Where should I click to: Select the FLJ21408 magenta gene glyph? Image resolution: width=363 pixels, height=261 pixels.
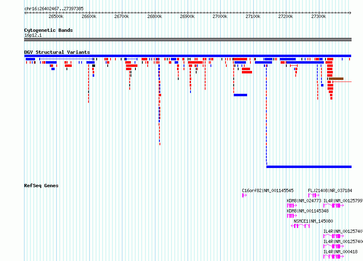click(314, 195)
